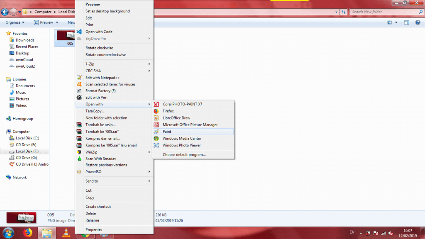Click the LibreOffice Draw icon

point(156,118)
